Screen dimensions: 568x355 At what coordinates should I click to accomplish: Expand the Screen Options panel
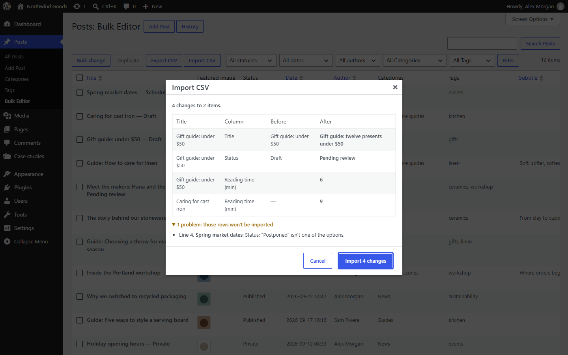coord(532,19)
